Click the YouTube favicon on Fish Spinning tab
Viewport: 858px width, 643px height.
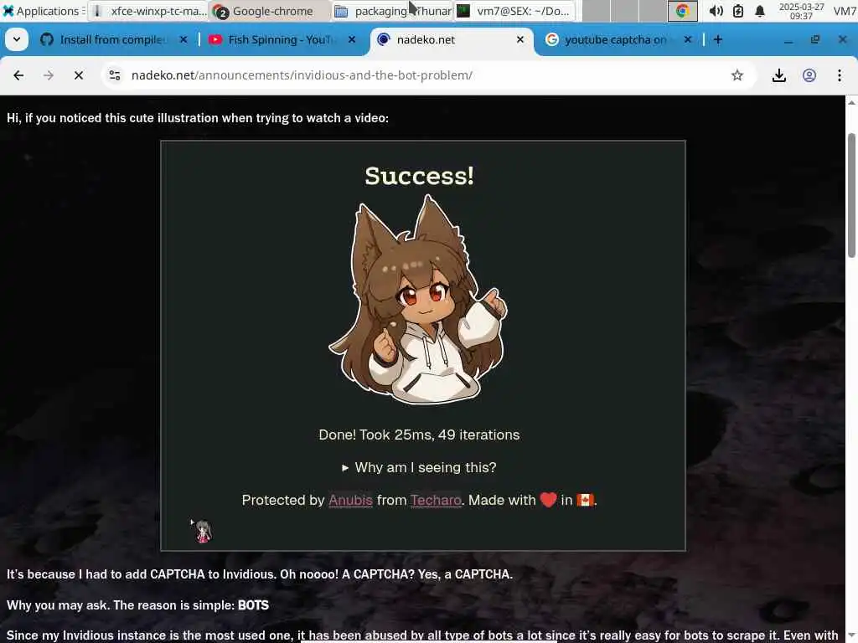215,39
